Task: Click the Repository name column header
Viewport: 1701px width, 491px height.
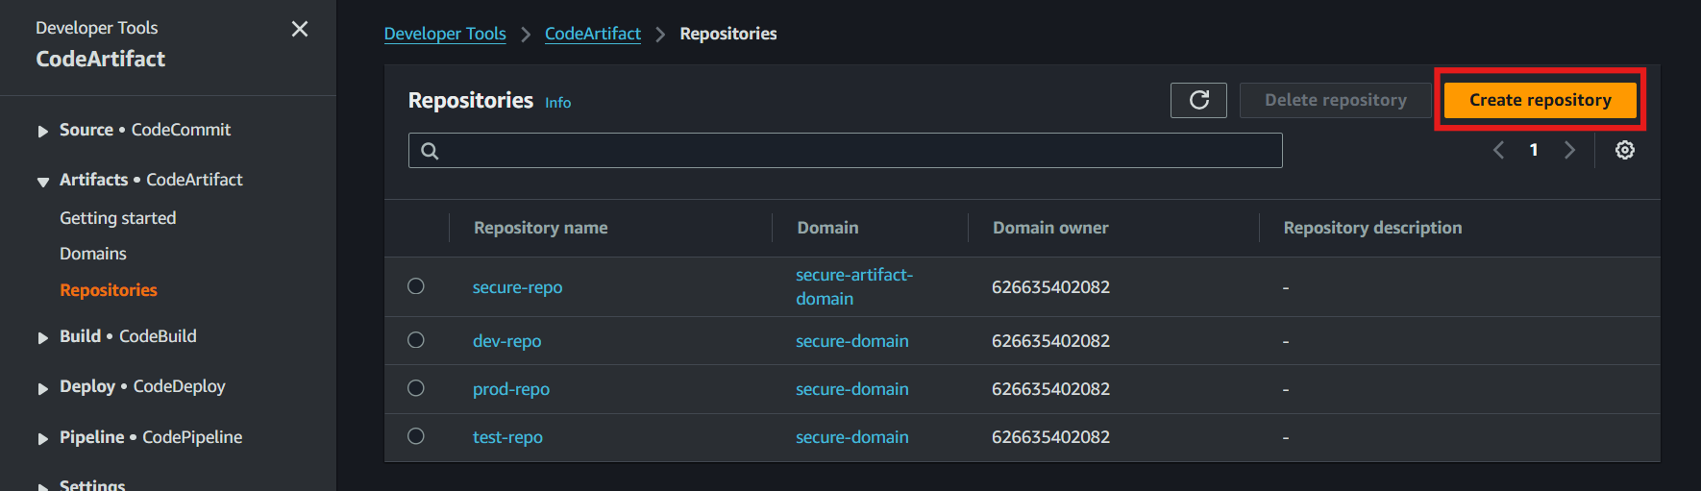Action: [541, 228]
